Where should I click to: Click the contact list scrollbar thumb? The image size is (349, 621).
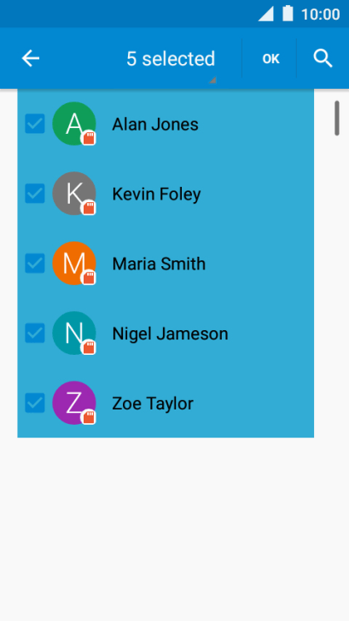(x=337, y=118)
